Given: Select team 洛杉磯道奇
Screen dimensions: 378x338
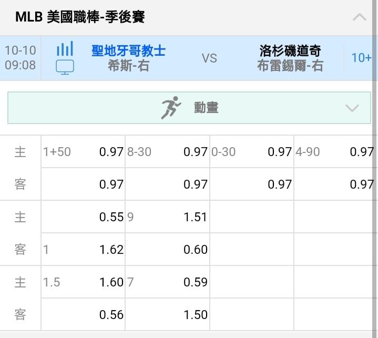Looking at the screenshot, I should tap(290, 50).
